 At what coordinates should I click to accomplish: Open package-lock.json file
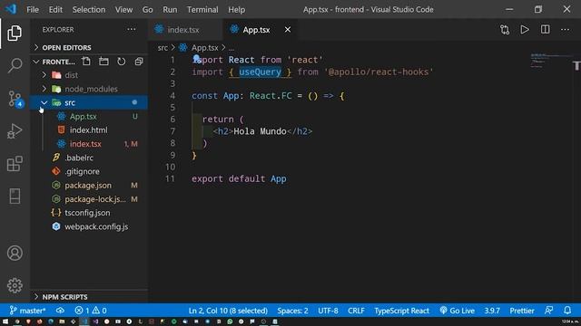pyautogui.click(x=94, y=199)
